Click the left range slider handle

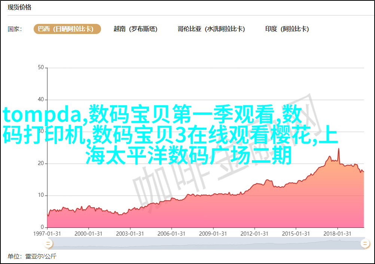coord(48,244)
